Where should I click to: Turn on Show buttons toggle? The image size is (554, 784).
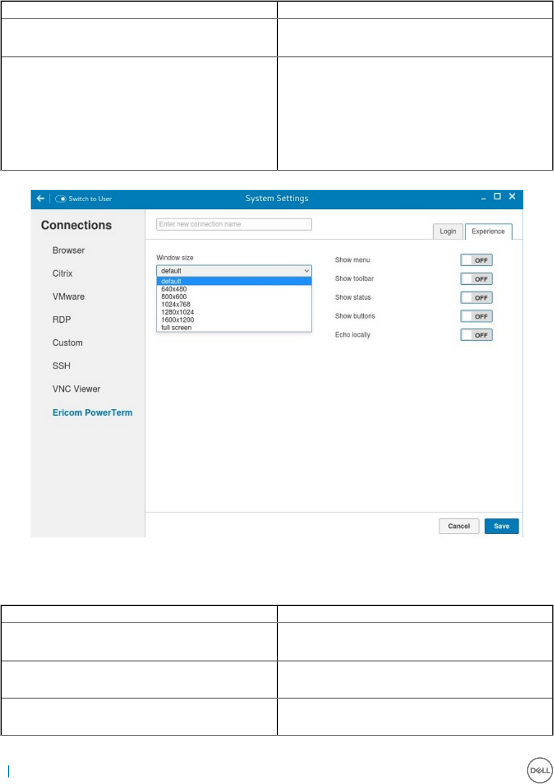coord(476,316)
